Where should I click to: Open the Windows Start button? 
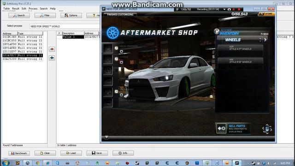coord(6,163)
